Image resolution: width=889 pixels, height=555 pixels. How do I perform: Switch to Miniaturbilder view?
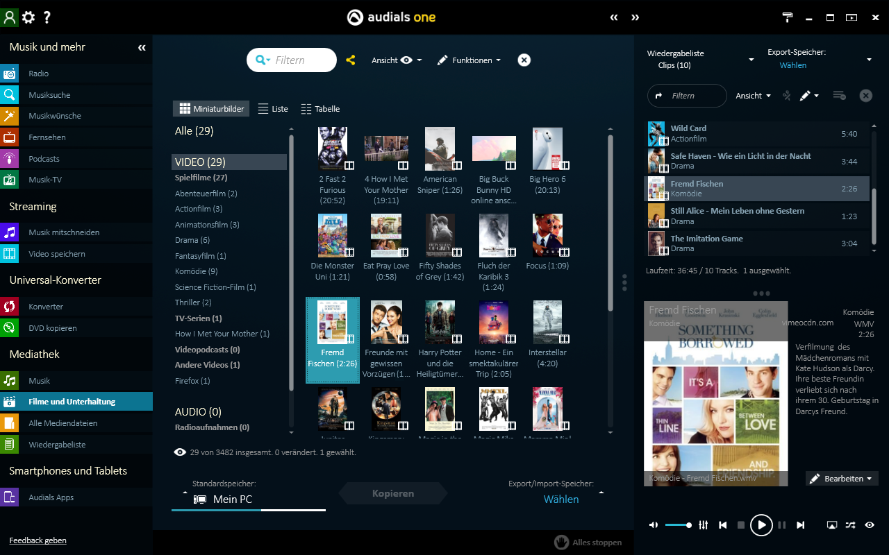[212, 109]
